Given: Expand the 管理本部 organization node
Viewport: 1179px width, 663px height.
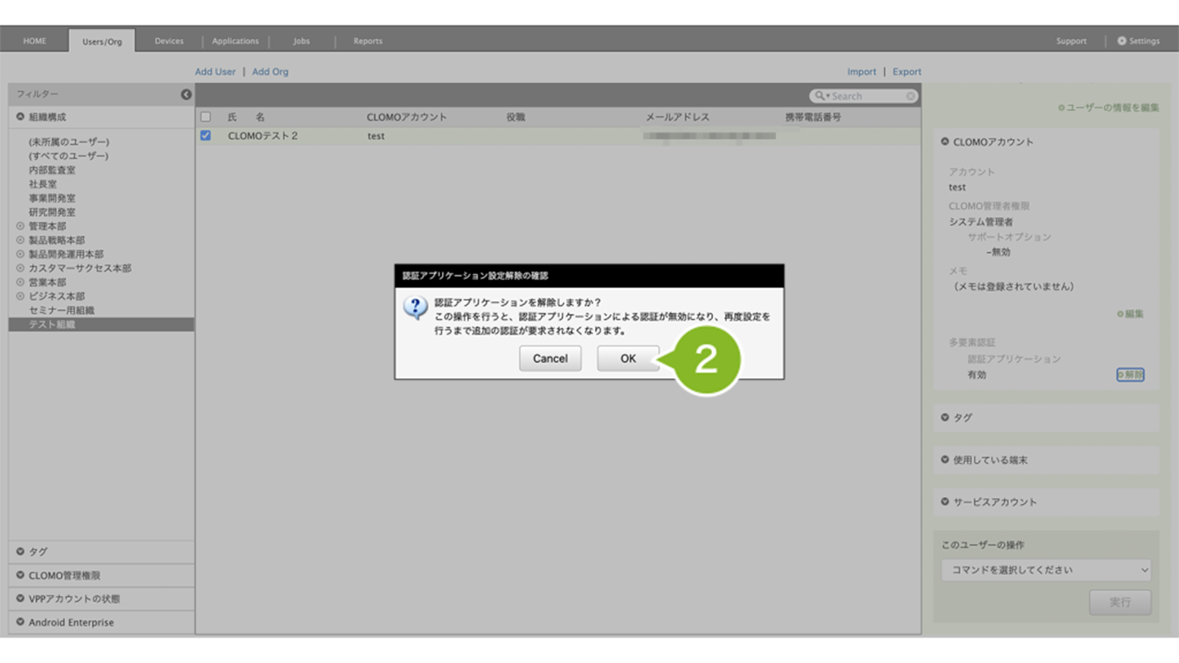Looking at the screenshot, I should (x=21, y=226).
